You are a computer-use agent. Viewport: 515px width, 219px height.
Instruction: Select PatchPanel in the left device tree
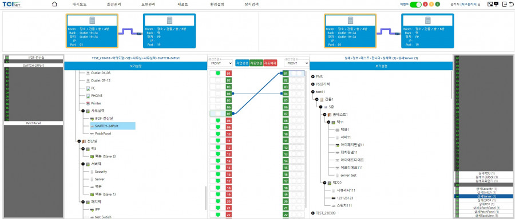point(103,133)
